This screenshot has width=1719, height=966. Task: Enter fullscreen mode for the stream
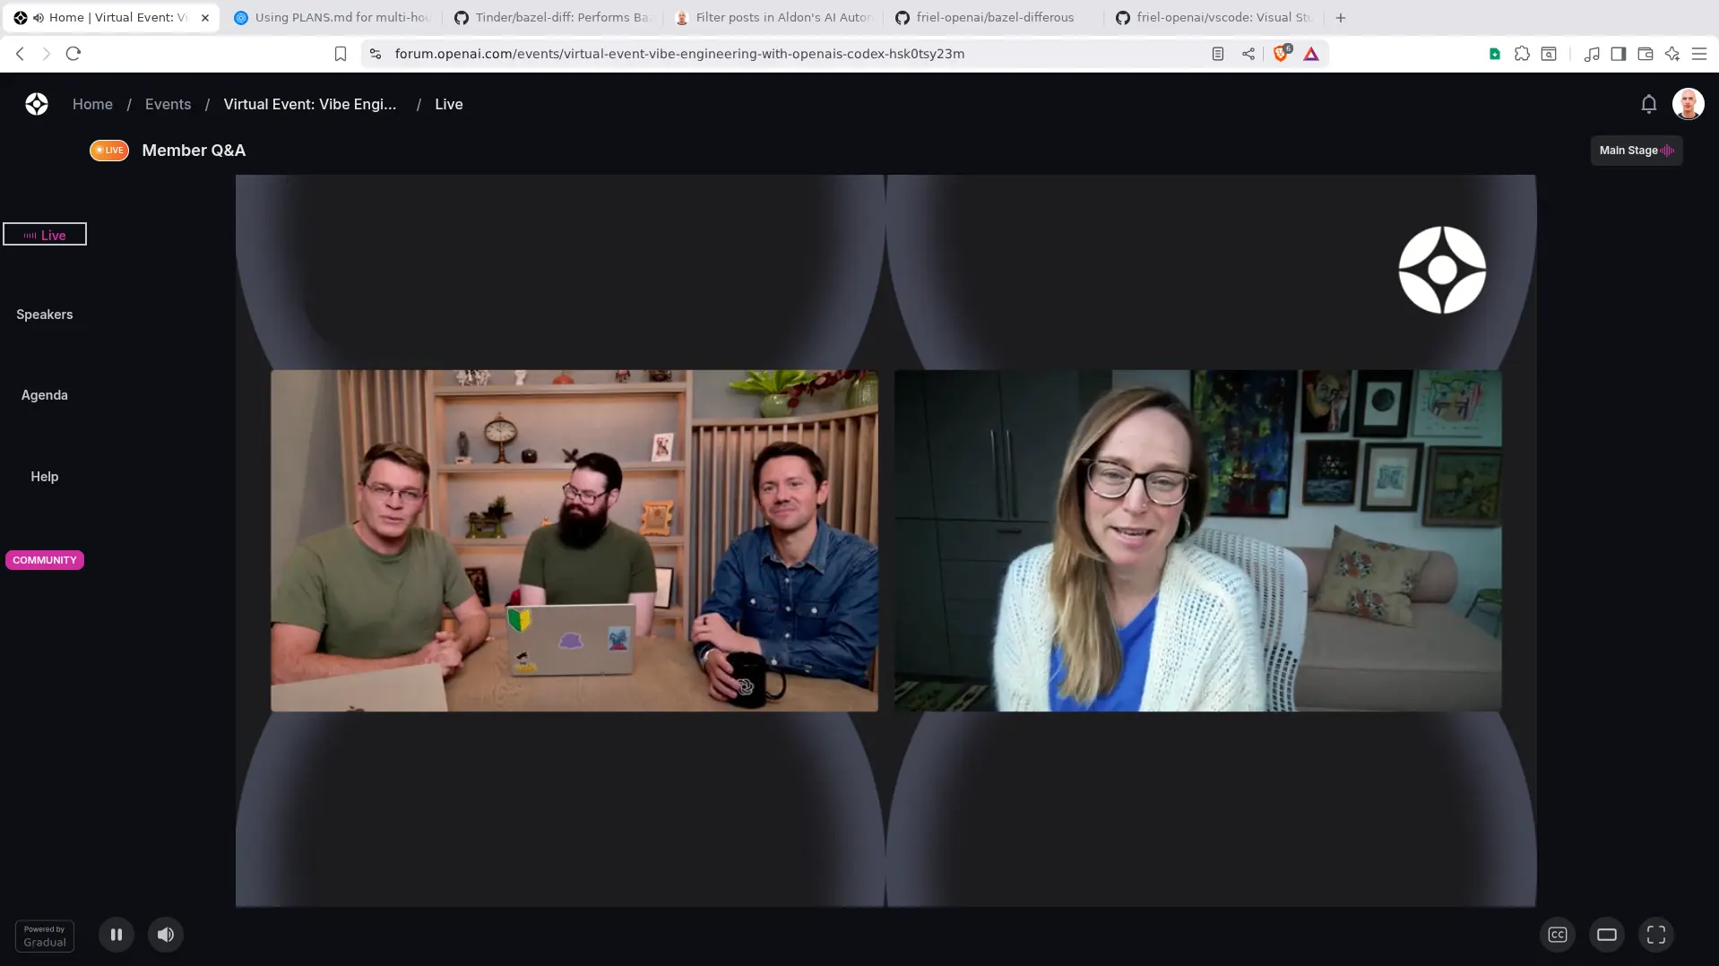[1655, 934]
